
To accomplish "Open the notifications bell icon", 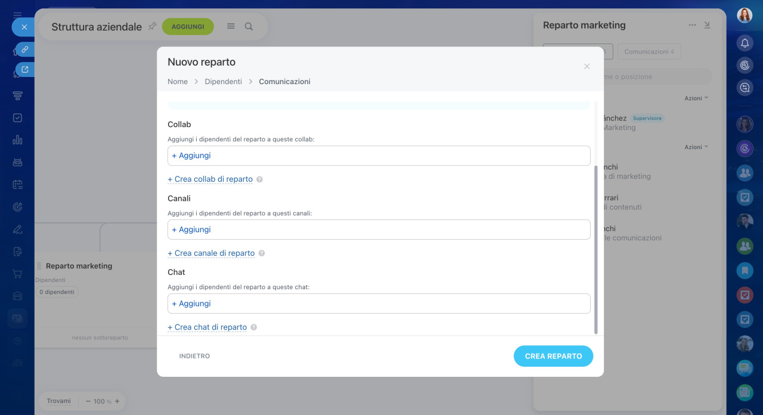I will pyautogui.click(x=745, y=43).
